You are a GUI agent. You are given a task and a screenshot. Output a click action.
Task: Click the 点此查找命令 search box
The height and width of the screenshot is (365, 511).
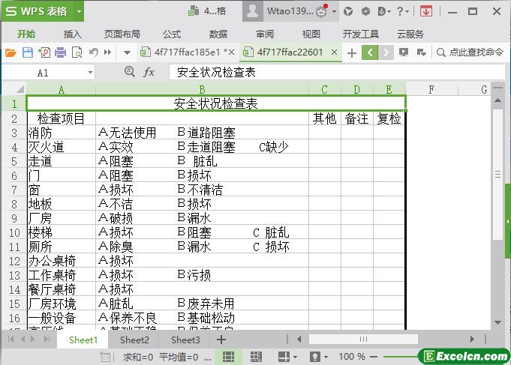pos(472,52)
